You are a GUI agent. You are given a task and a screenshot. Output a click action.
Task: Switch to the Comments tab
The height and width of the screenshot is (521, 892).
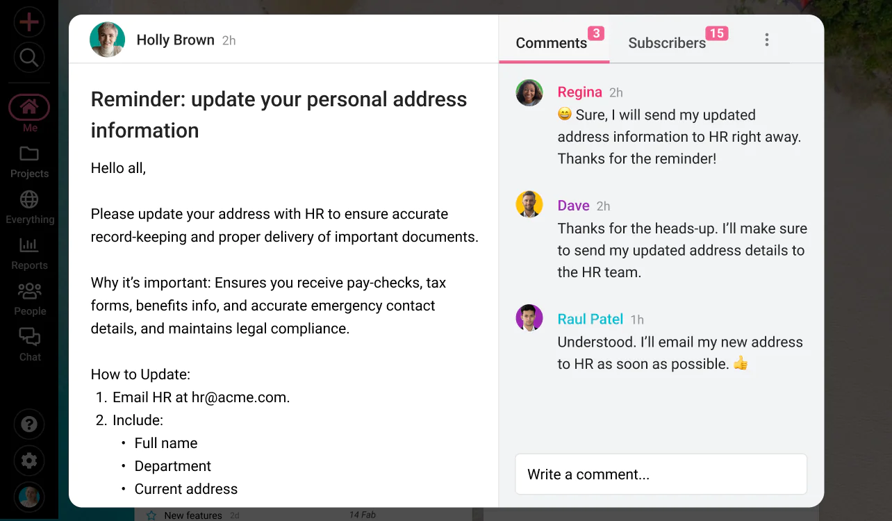pos(552,43)
